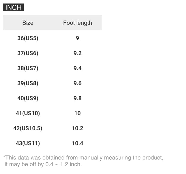Click the 38(US7) size entry

coord(28,68)
